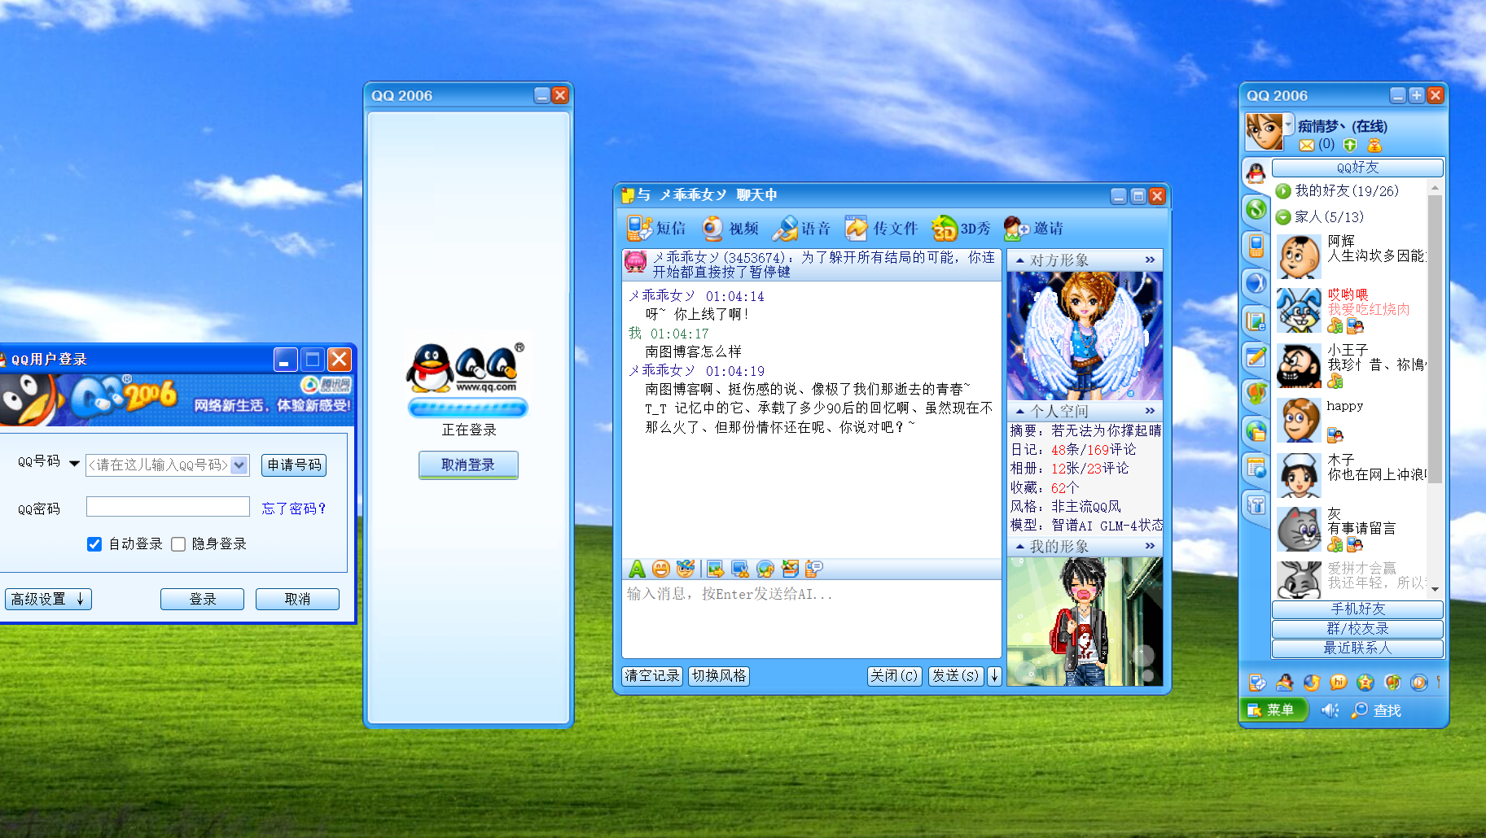Click the speaker sound icon beside 菜单
This screenshot has height=838, width=1486.
click(x=1330, y=710)
